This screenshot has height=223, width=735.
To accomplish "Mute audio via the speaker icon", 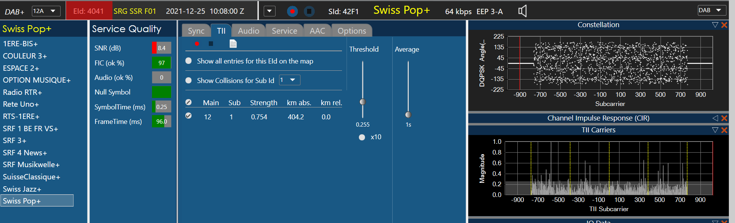I will (x=522, y=11).
